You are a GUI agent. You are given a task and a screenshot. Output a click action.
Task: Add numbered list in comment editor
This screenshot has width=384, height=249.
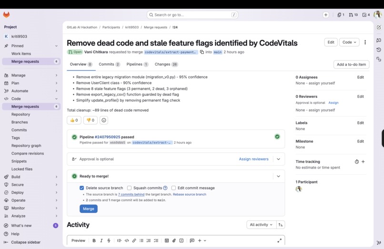(149, 241)
